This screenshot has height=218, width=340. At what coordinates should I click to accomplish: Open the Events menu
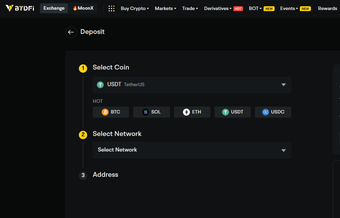pyautogui.click(x=289, y=8)
